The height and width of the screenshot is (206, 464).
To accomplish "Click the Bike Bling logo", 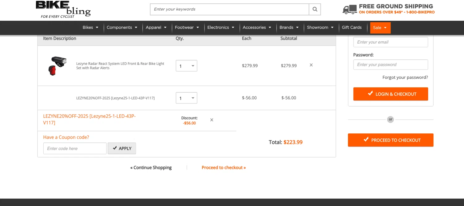I will click(63, 9).
